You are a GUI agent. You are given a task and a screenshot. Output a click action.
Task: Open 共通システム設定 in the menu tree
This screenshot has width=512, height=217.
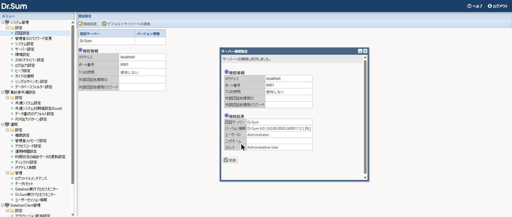(x=28, y=103)
